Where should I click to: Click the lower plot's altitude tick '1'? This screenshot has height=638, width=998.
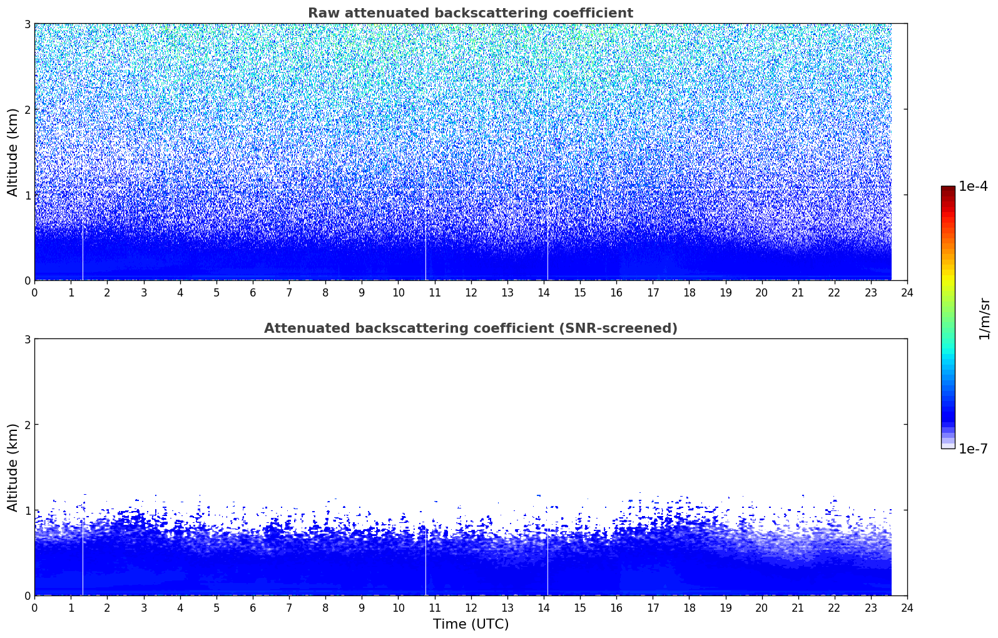27,510
